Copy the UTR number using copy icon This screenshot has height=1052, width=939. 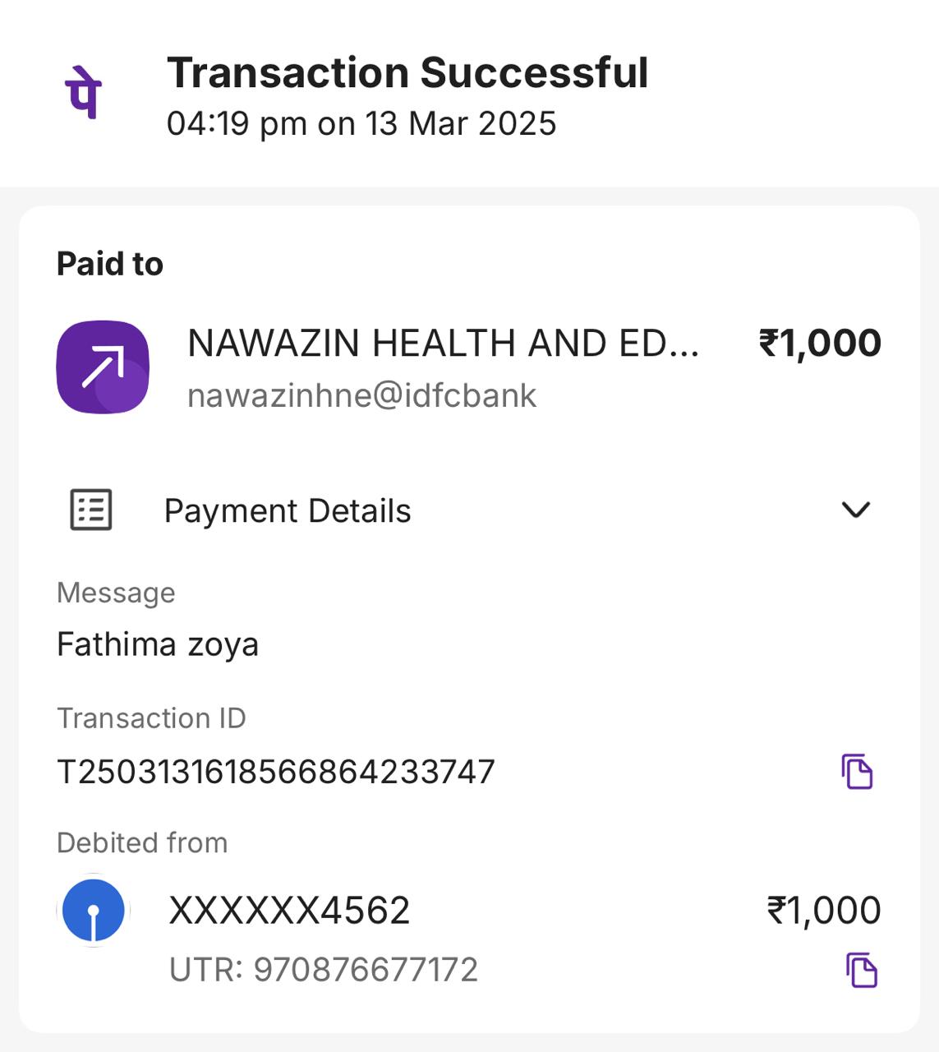click(861, 970)
